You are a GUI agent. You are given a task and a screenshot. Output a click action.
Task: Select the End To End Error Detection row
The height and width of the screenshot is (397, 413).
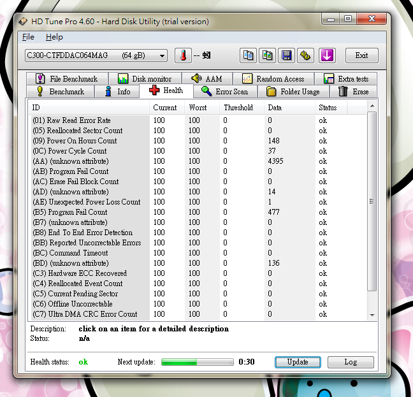point(198,233)
